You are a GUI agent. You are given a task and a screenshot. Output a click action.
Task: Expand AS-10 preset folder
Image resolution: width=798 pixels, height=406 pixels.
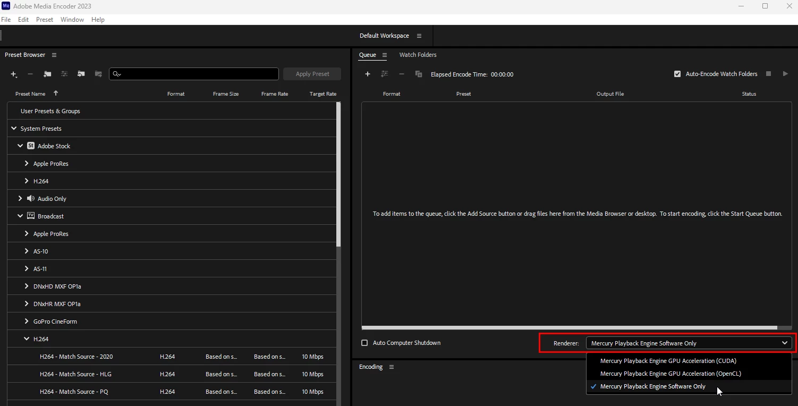tap(27, 251)
